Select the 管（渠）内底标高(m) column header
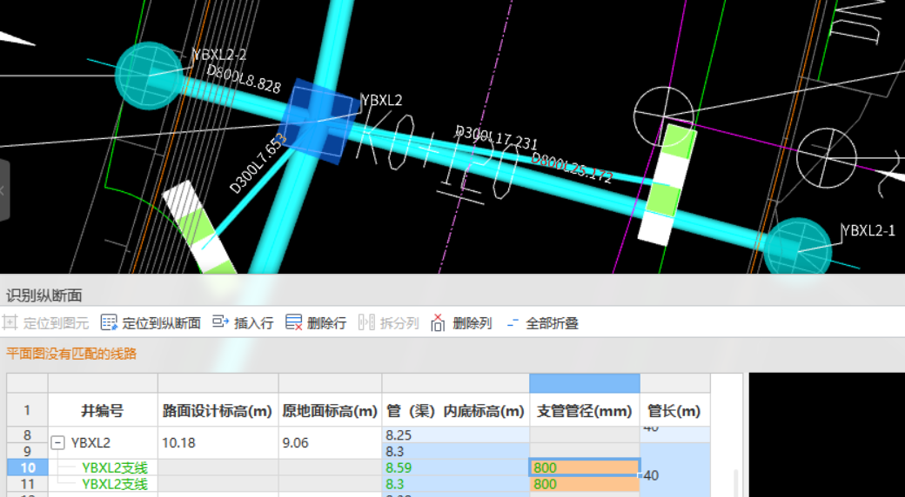The height and width of the screenshot is (497, 905). [x=455, y=410]
